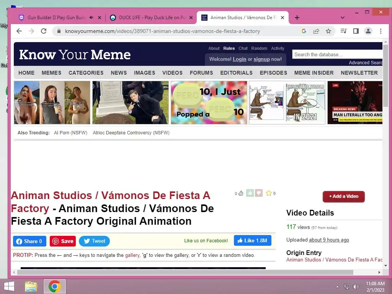This screenshot has width=392, height=294.
Task: Open the Chat link in header
Action: pyautogui.click(x=243, y=48)
